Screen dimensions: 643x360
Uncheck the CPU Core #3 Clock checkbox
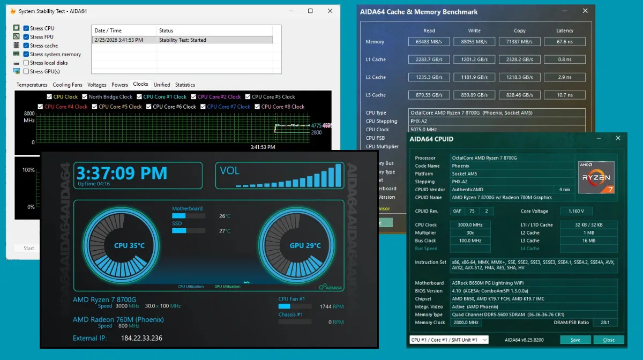[248, 97]
